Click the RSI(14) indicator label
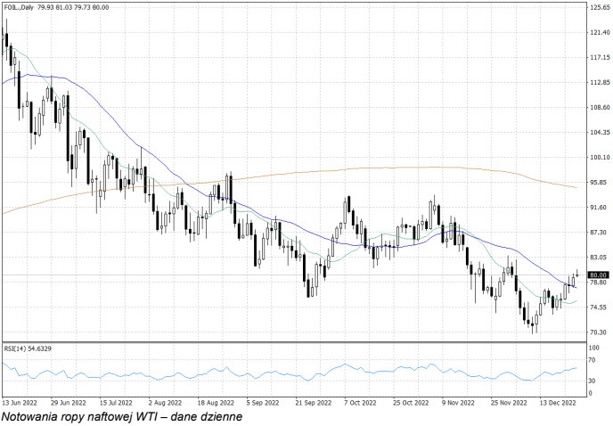Image resolution: width=613 pixels, height=426 pixels. click(x=29, y=348)
